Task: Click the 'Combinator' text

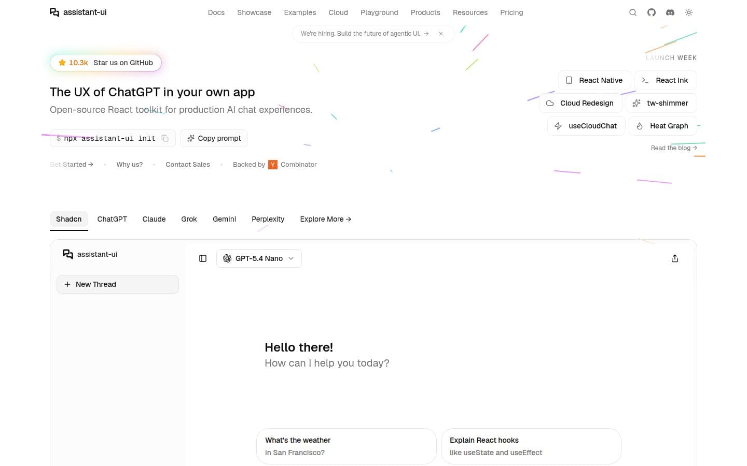Action: pyautogui.click(x=299, y=165)
